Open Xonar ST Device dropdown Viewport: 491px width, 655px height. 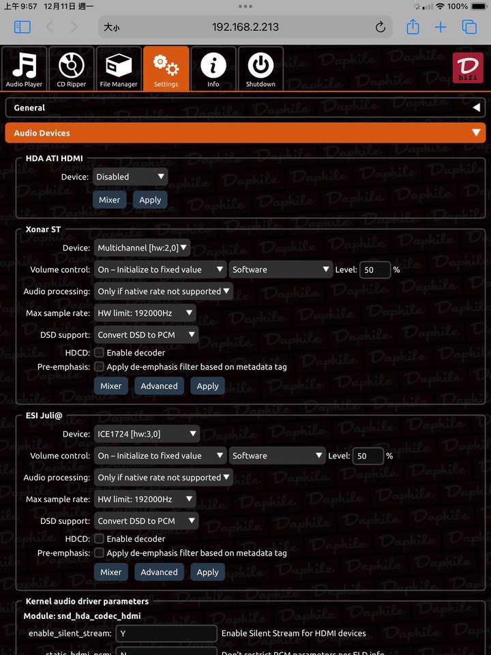(x=142, y=248)
